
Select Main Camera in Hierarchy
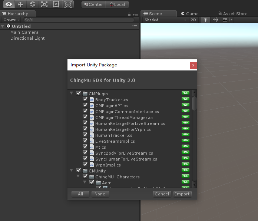(x=24, y=32)
